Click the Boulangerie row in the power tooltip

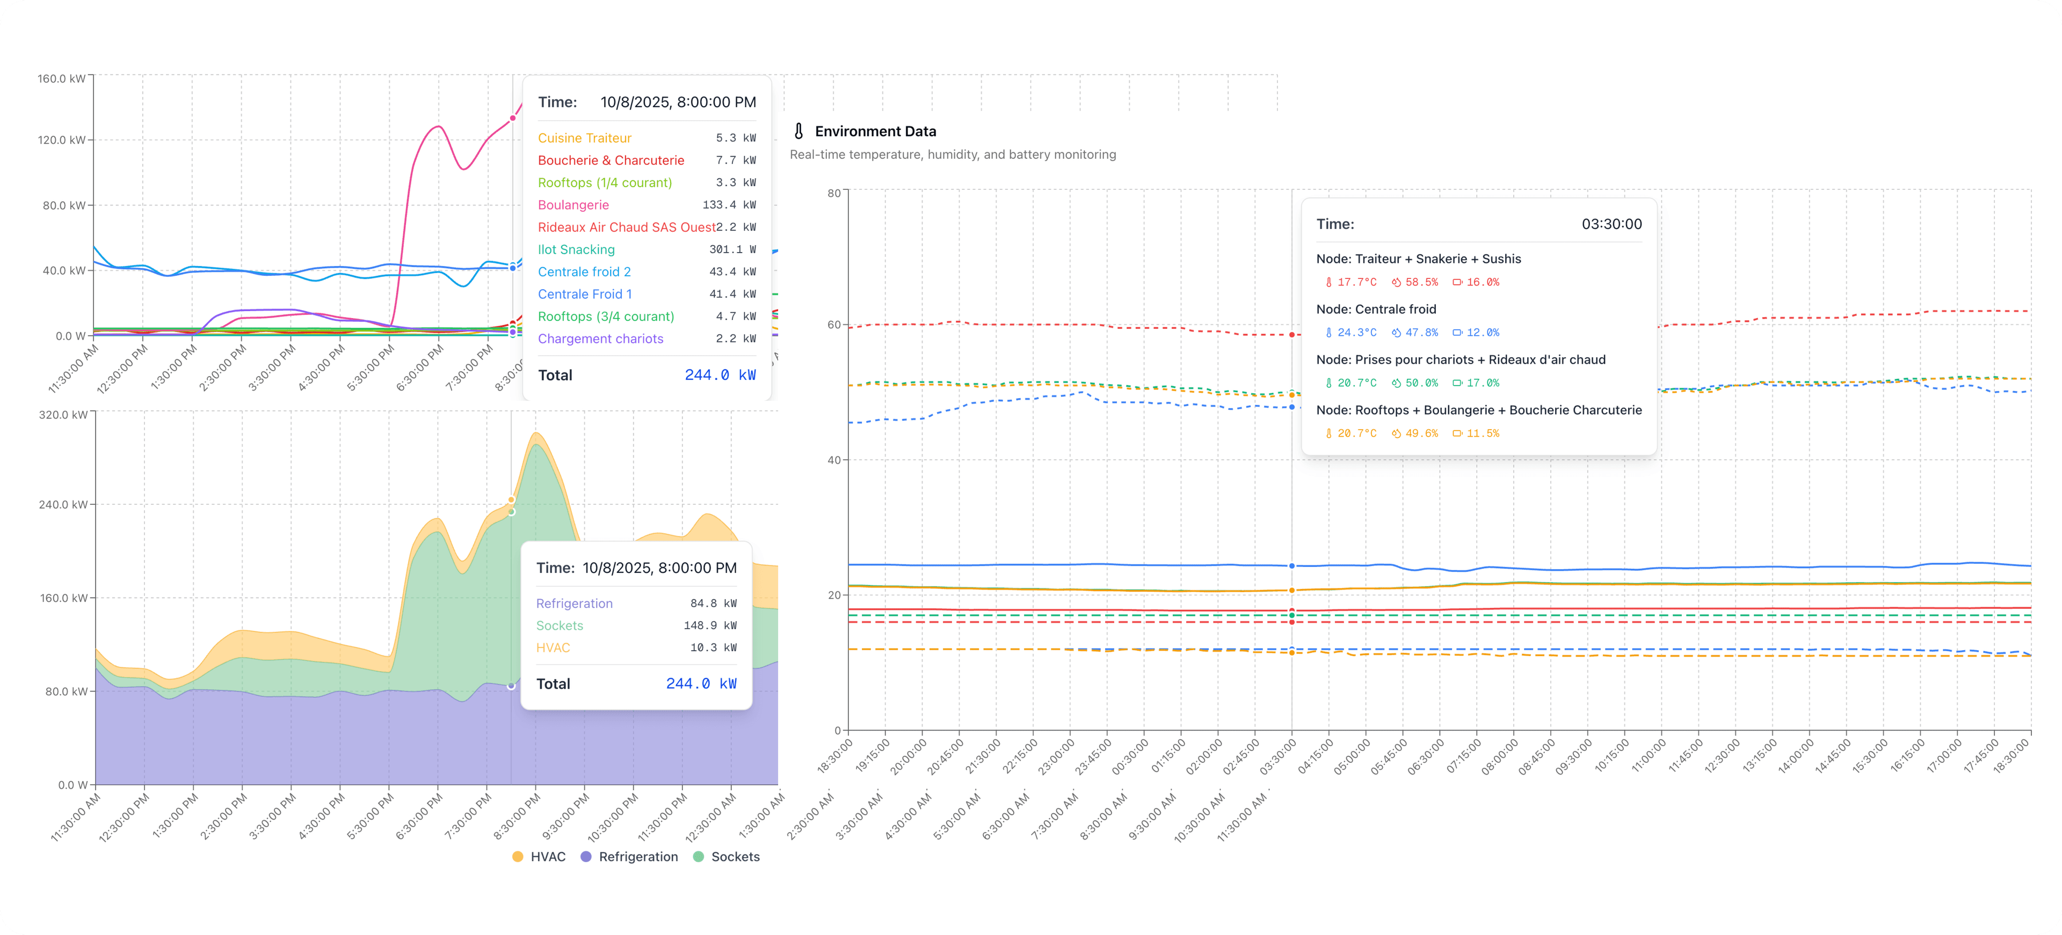(573, 205)
